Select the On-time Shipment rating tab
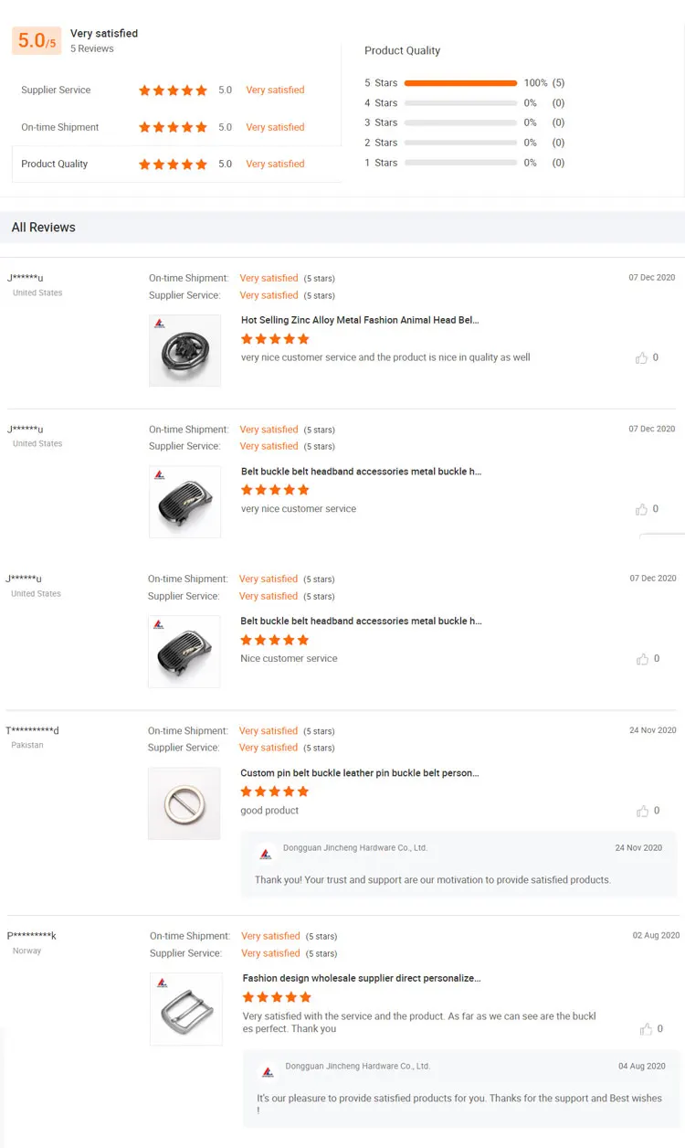685x1148 pixels. click(60, 127)
